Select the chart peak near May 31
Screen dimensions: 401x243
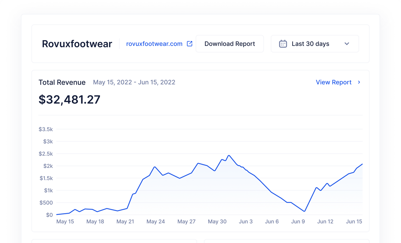click(x=229, y=155)
